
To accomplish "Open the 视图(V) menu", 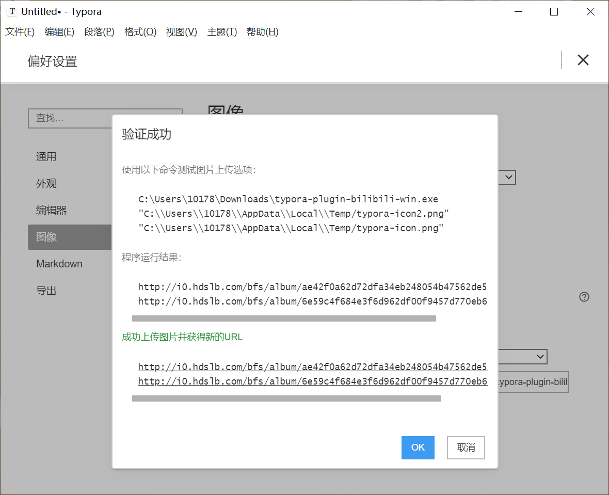I will 181,32.
